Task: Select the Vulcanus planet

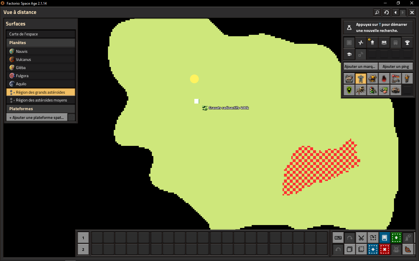Action: click(41, 59)
